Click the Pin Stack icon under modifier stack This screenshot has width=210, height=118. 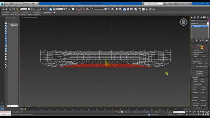pos(193,40)
